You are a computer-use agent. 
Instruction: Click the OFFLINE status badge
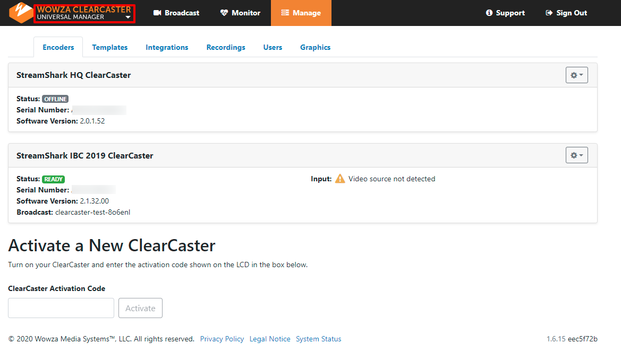55,99
